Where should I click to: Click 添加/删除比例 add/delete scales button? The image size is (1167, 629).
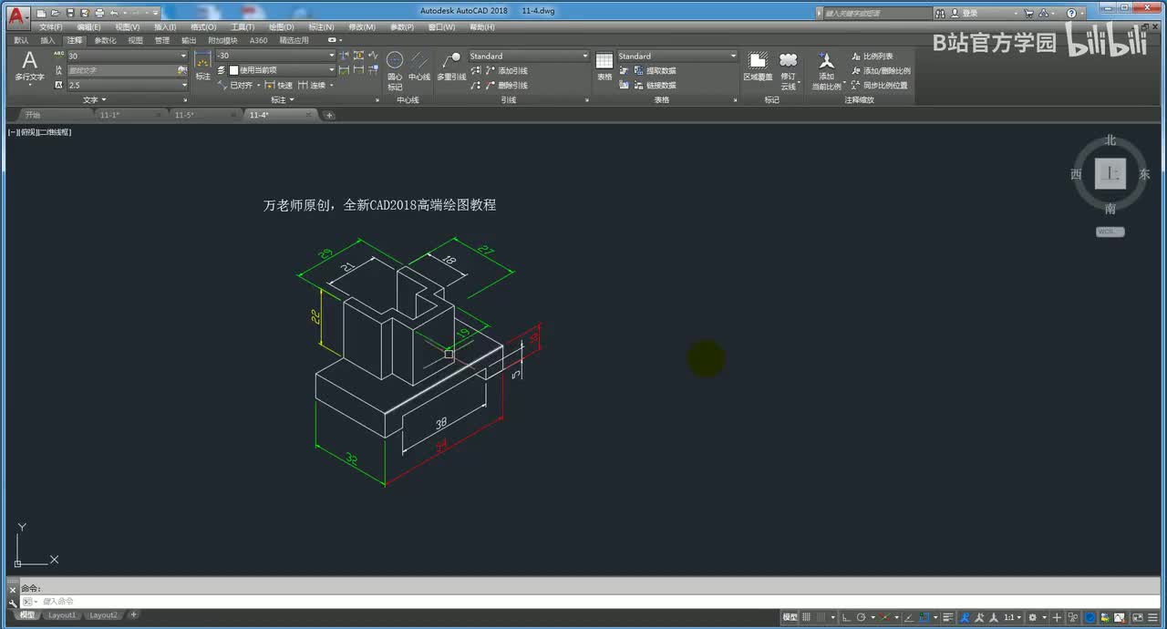(x=881, y=70)
